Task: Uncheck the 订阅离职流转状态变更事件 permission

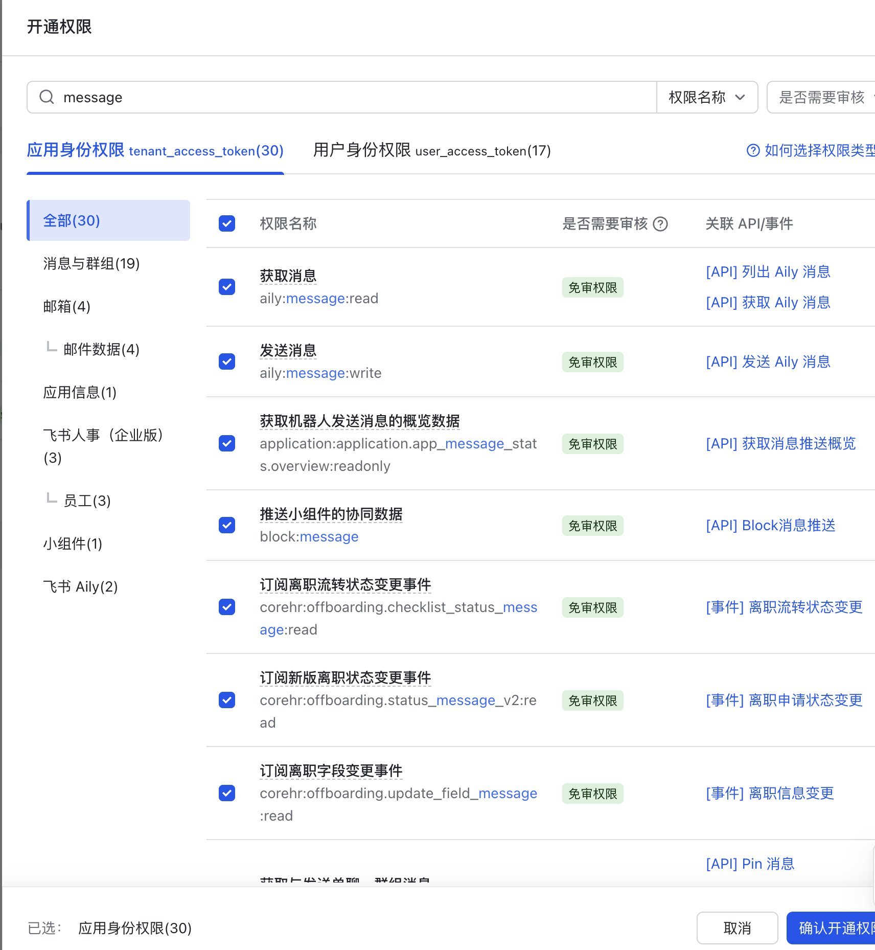Action: coord(226,607)
